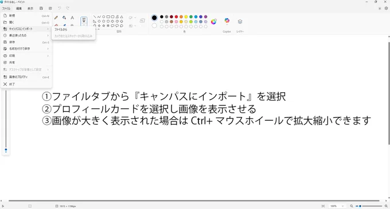Open the ファイル (File) menu tab
Screen dimensions: 390x209
point(6,9)
